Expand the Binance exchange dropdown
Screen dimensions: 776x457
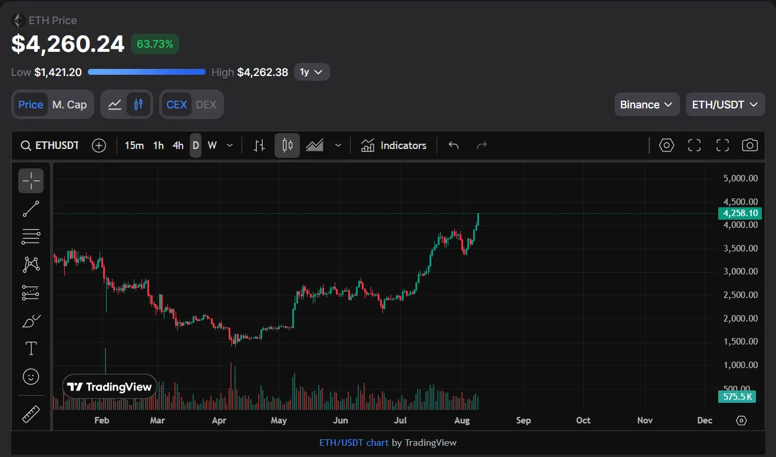(x=646, y=105)
